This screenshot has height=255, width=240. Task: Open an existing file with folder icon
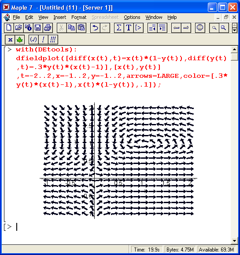click(x=18, y=28)
